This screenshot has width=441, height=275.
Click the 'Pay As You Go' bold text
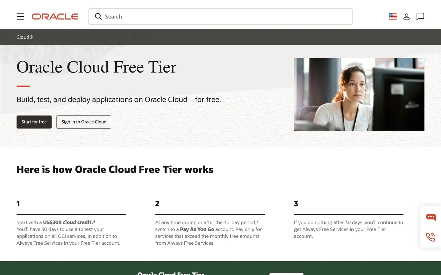pyautogui.click(x=197, y=229)
